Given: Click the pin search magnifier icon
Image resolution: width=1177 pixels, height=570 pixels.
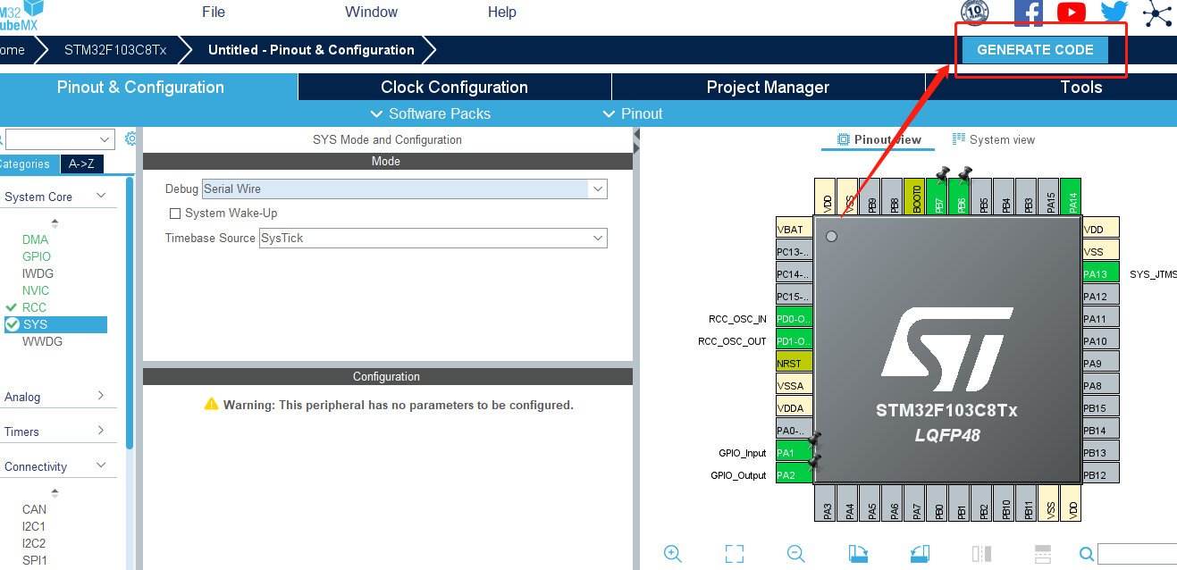Looking at the screenshot, I should 1087,554.
